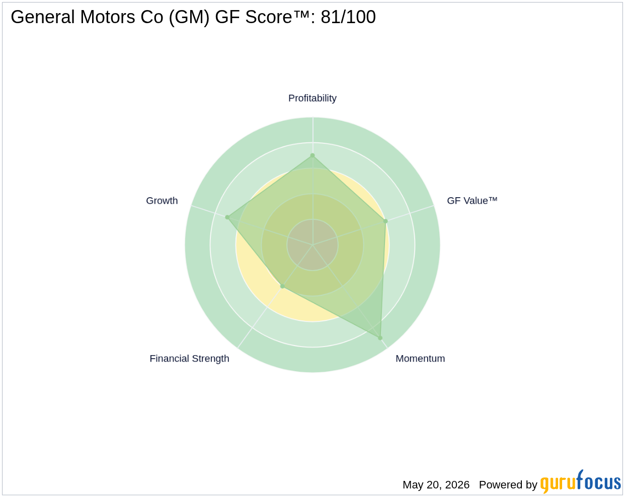Click the Profitability data point on radar
Screen dimensions: 625x497
[312, 155]
